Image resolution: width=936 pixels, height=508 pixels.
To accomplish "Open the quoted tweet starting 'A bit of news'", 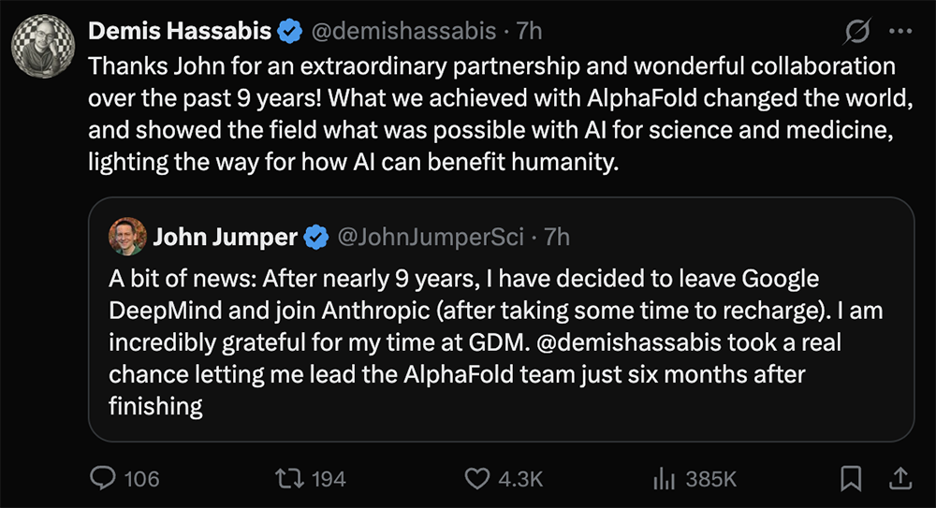I will [502, 319].
